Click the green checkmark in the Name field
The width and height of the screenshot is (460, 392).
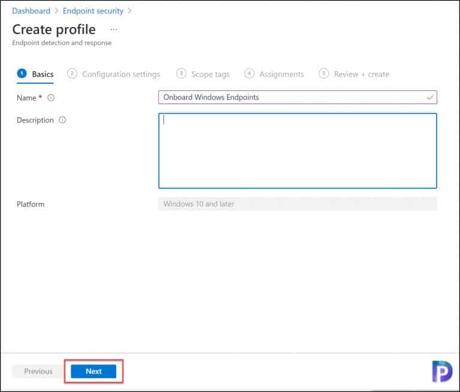[x=430, y=97]
